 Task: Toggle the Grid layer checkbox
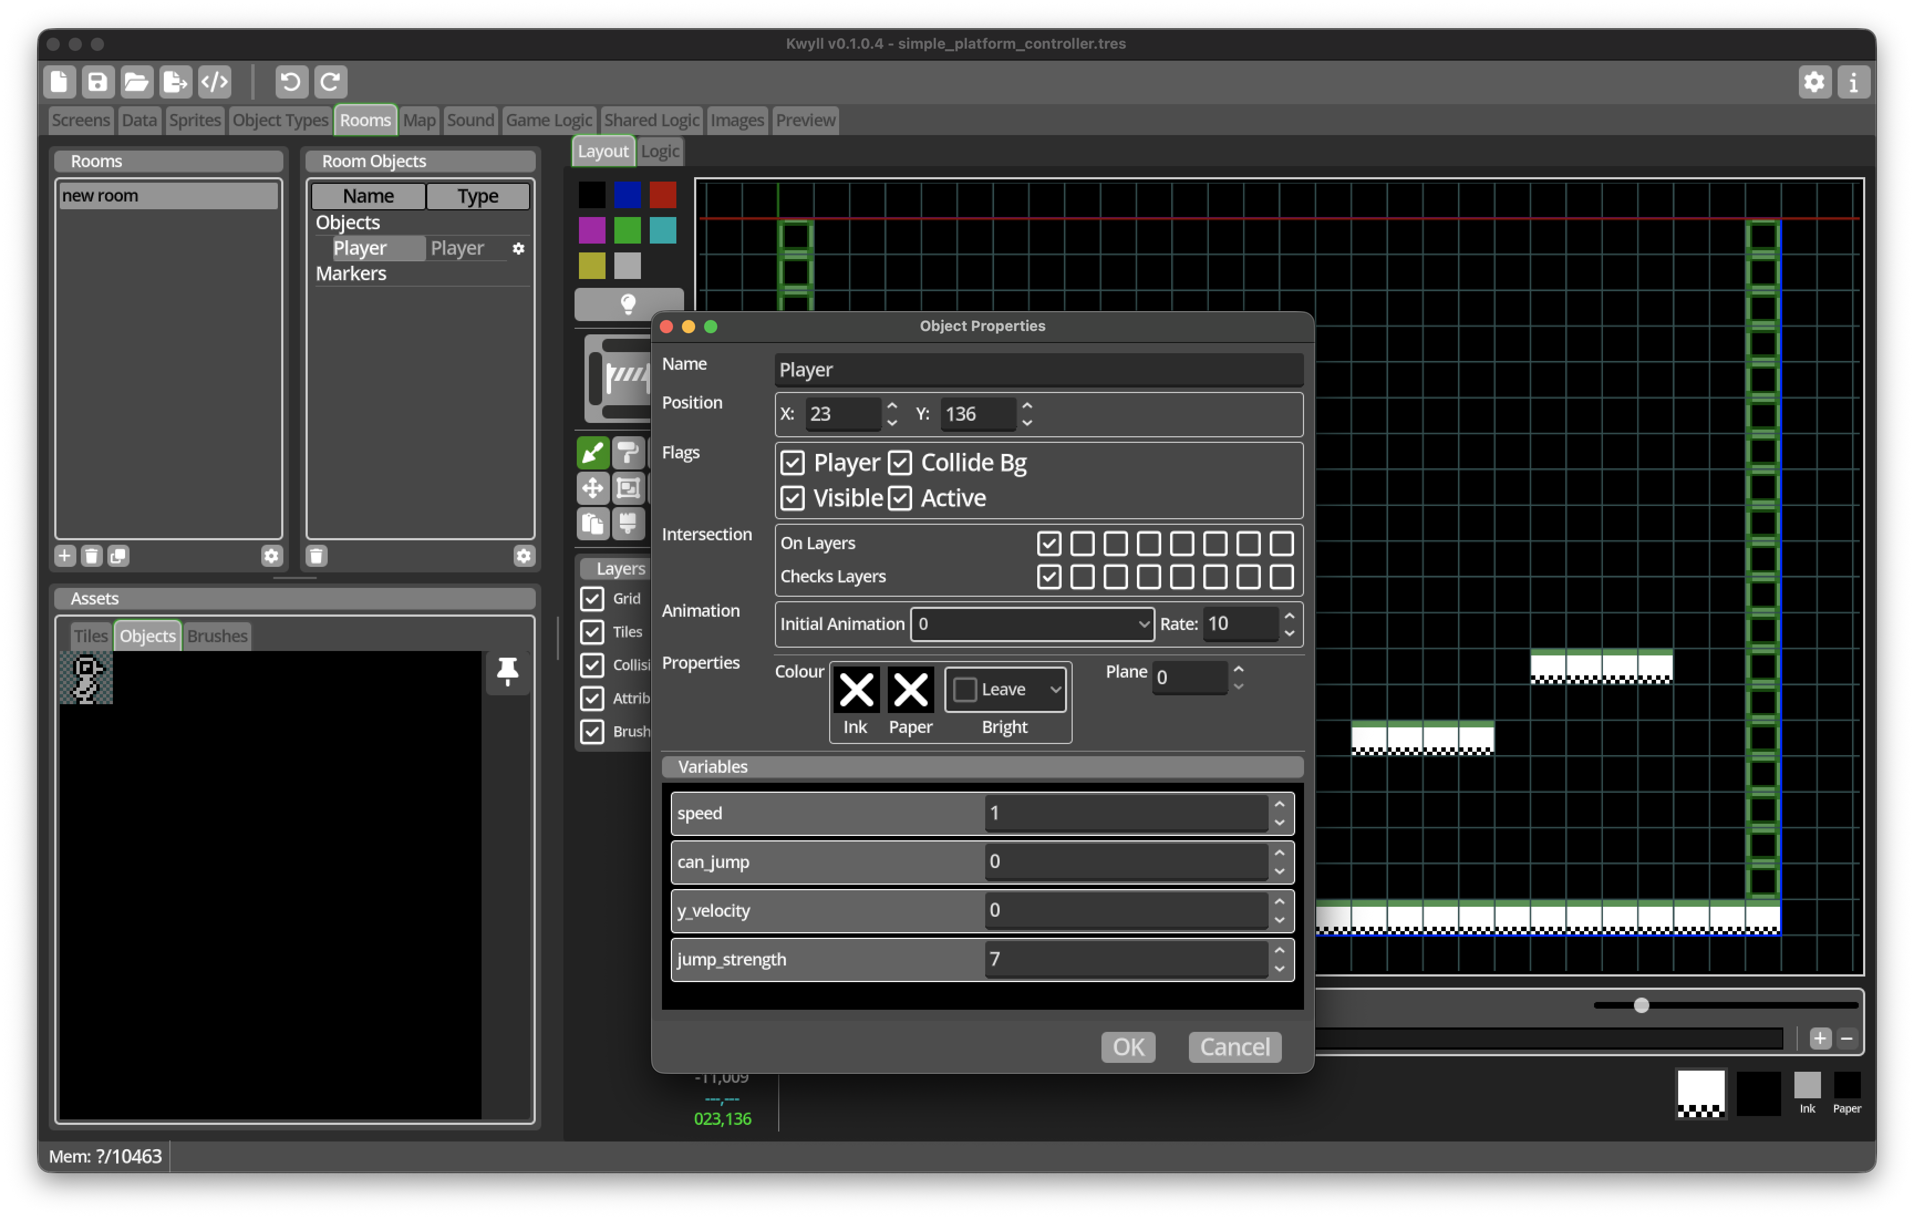[592, 599]
